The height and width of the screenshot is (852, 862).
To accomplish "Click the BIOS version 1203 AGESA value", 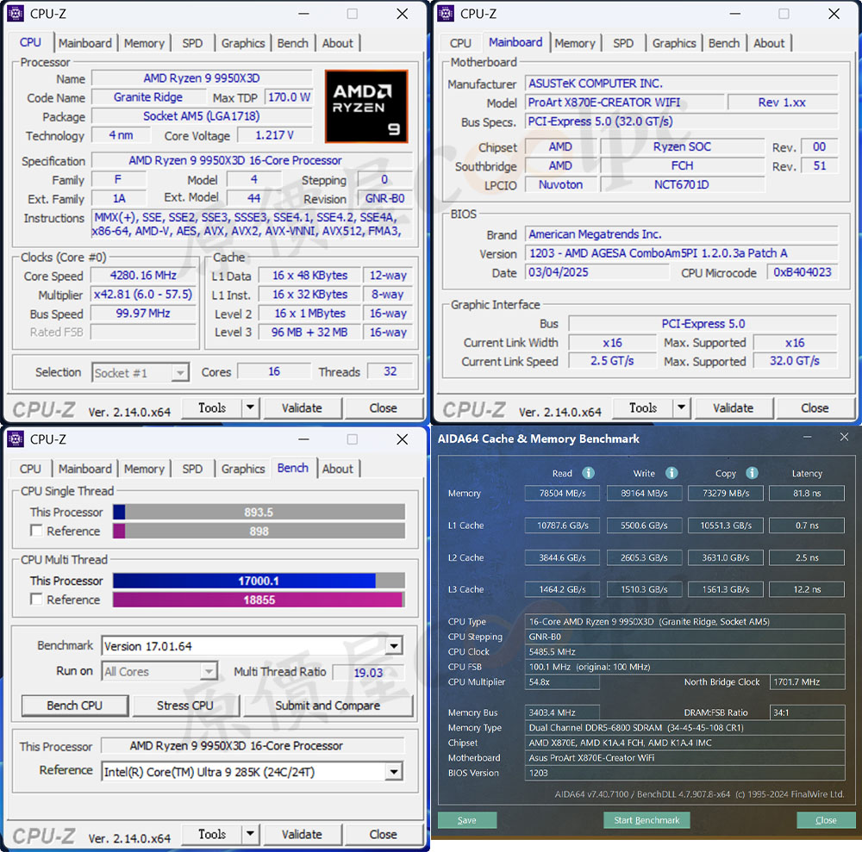I will [681, 253].
